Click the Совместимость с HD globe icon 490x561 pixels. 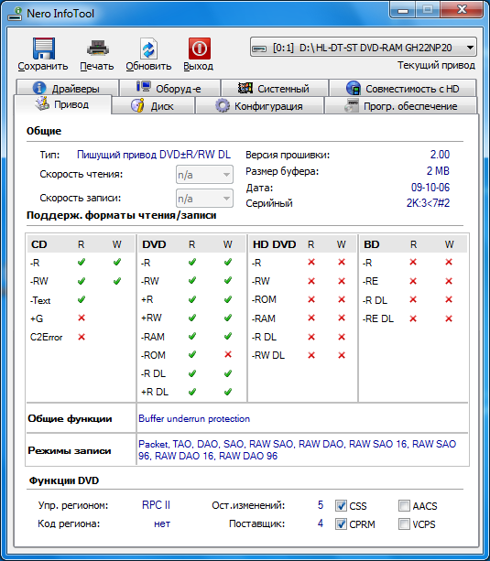point(354,88)
